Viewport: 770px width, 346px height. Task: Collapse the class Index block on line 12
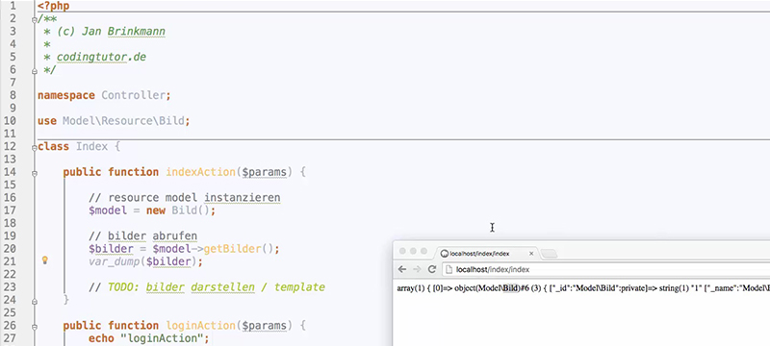coord(34,146)
